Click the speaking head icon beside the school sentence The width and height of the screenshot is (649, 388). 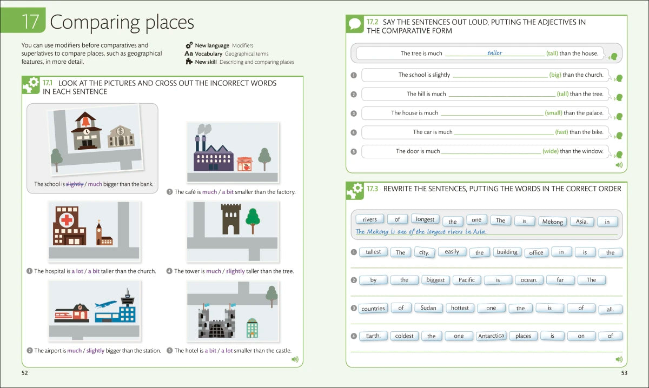click(x=619, y=78)
